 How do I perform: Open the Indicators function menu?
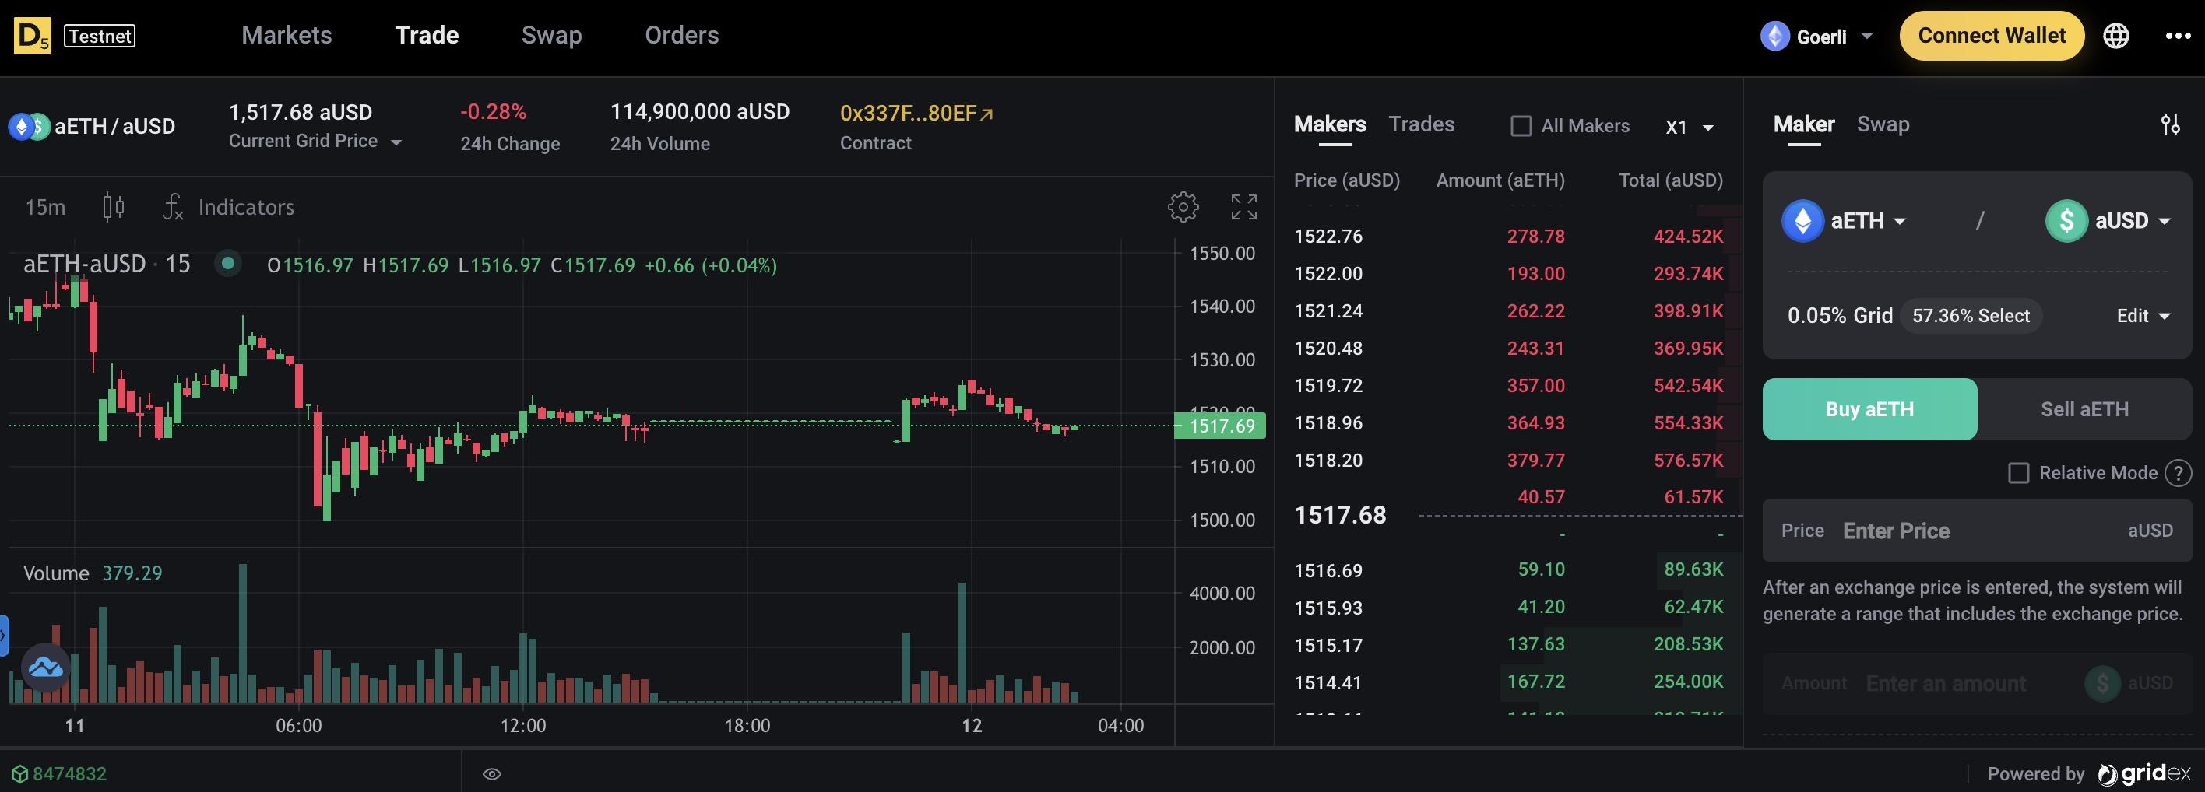(229, 207)
